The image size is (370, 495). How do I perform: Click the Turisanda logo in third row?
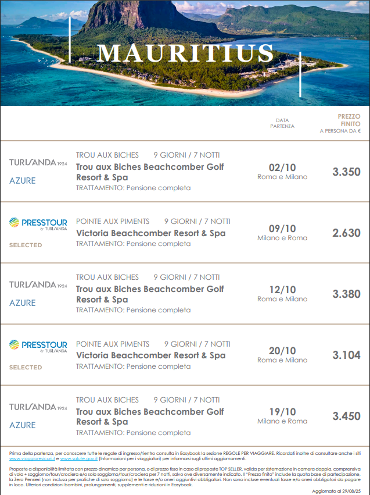coord(38,285)
